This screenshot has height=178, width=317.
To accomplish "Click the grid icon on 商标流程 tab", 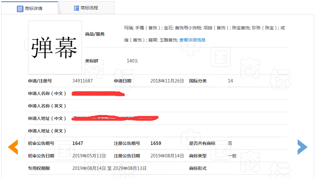I will (x=77, y=8).
